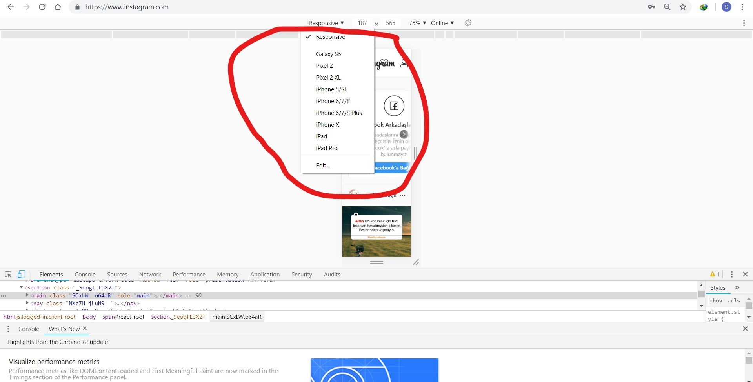Click the Instagram profile icon

(404, 63)
